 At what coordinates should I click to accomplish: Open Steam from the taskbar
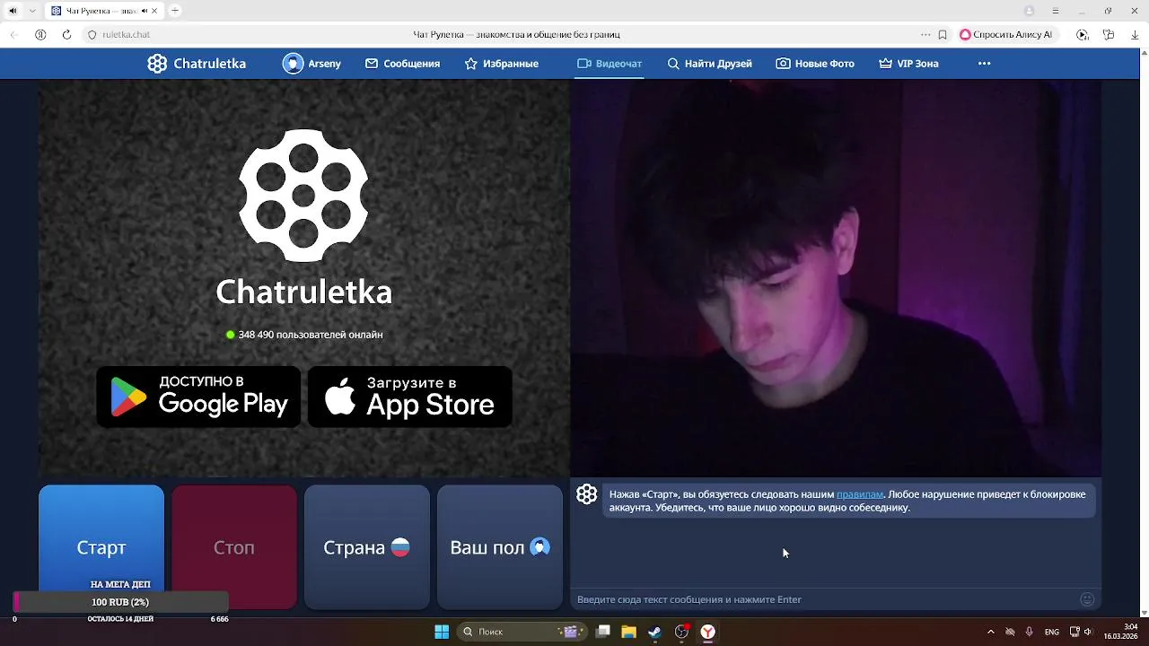[655, 632]
